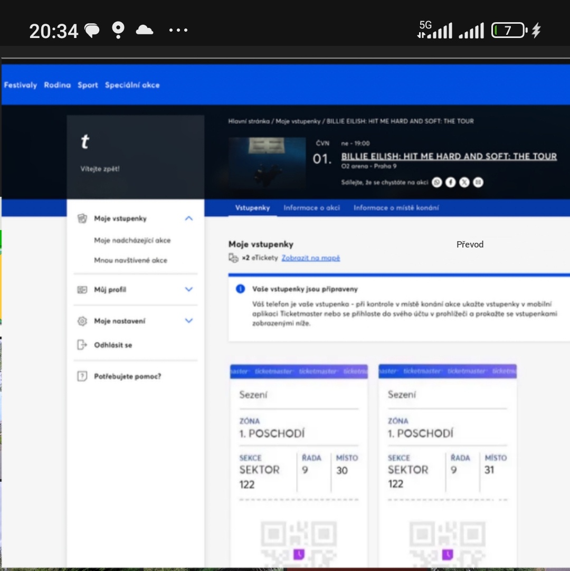Open the Speciální akce category
This screenshot has height=571, width=570.
tap(132, 85)
